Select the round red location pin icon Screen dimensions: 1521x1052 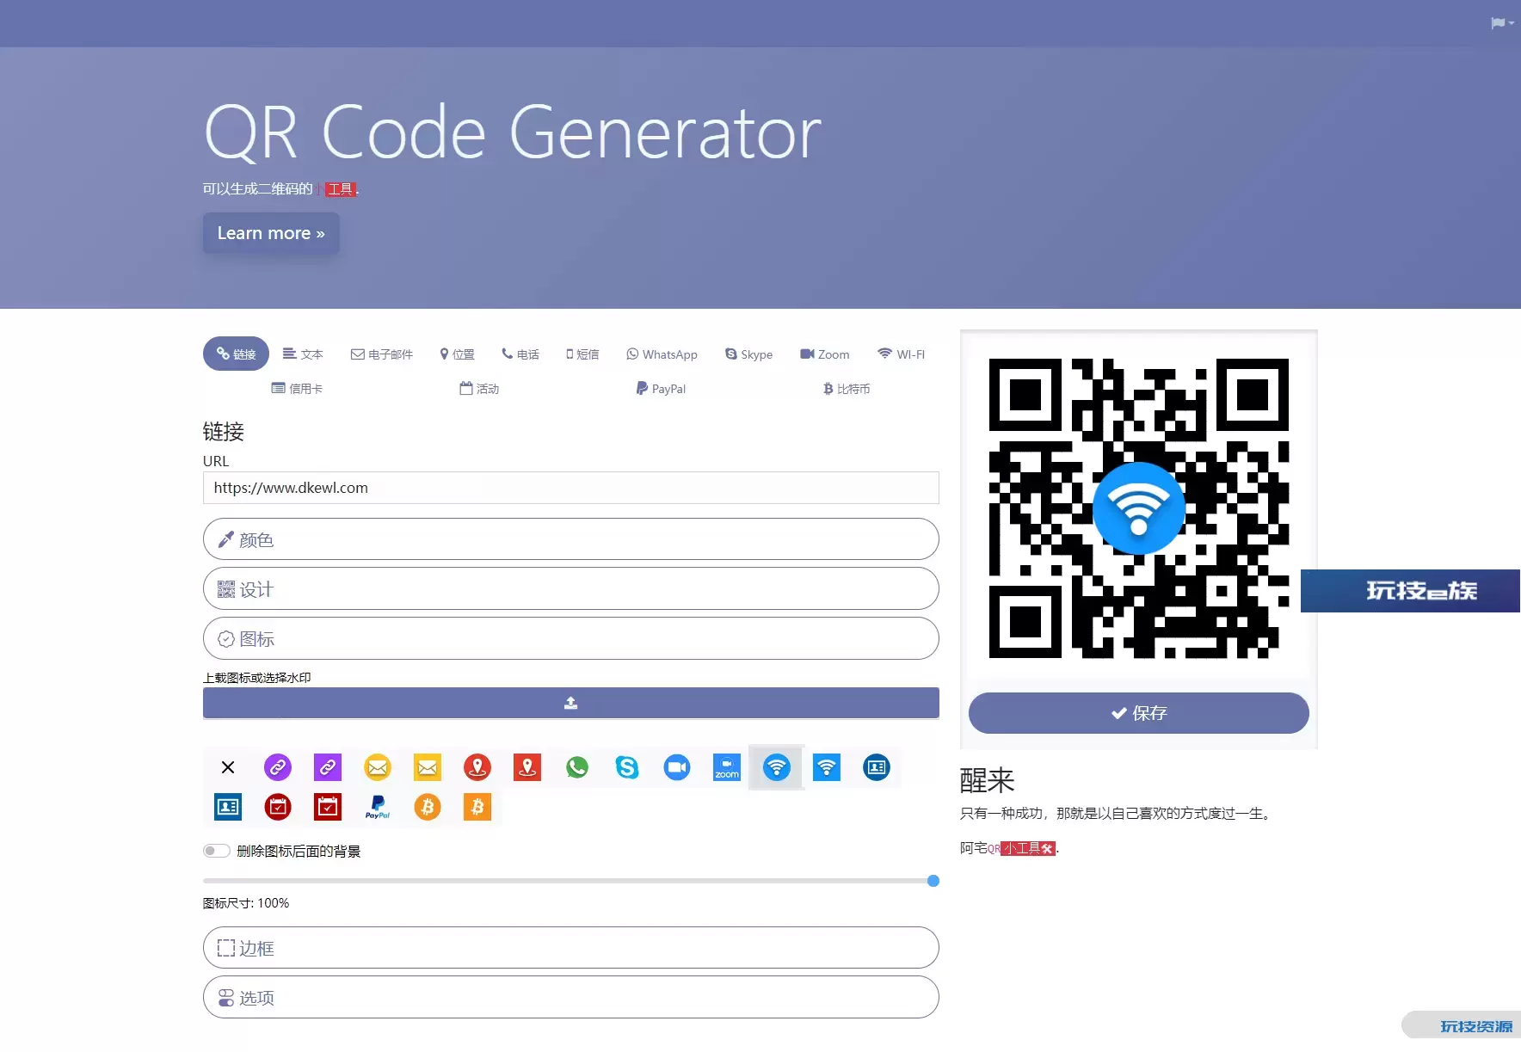click(477, 767)
